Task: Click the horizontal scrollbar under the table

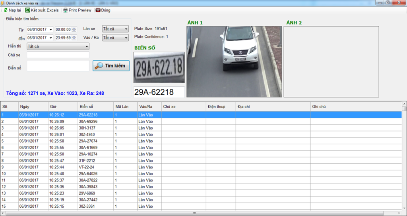Action: (x=194, y=213)
